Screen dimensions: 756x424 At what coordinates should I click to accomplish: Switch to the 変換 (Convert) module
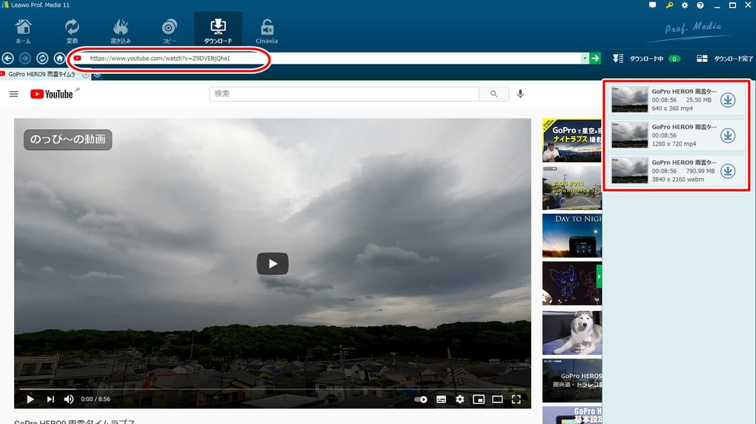72,31
